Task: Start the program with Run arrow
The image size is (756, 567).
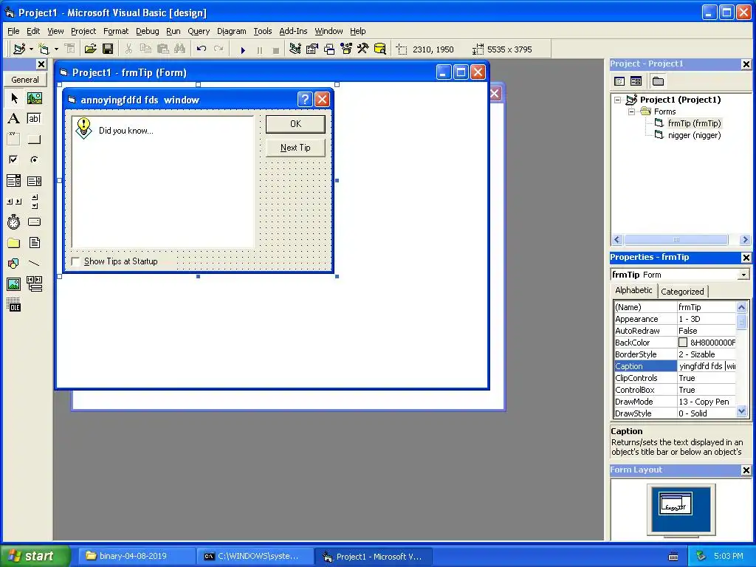Action: coord(243,49)
